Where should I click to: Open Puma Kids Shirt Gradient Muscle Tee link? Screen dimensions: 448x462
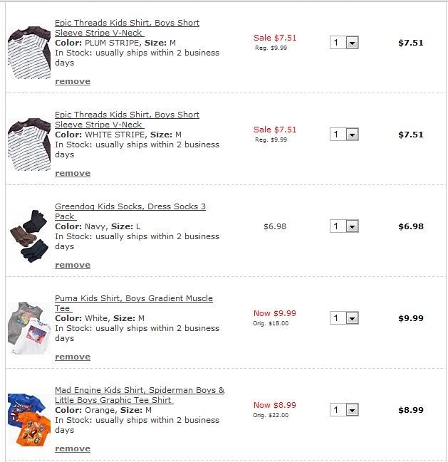(x=133, y=299)
